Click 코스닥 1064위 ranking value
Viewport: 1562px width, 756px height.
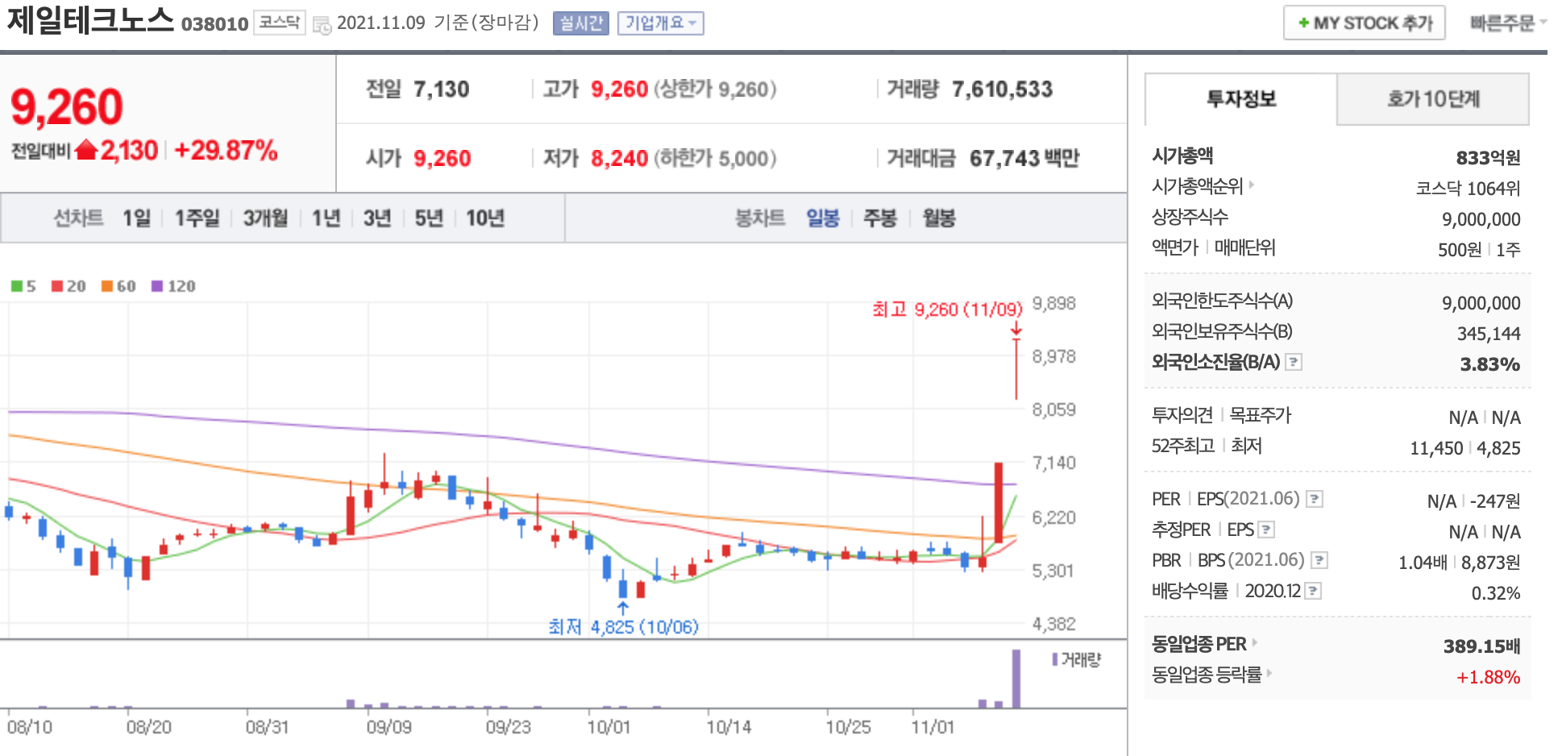1468,188
